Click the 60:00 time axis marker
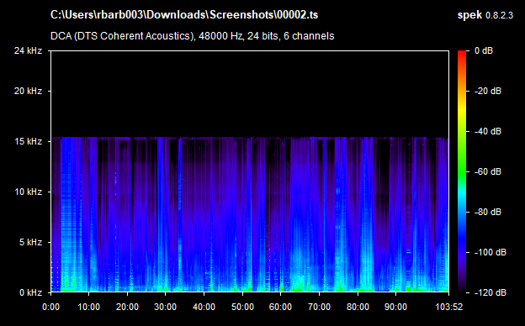The height and width of the screenshot is (326, 525). point(280,307)
